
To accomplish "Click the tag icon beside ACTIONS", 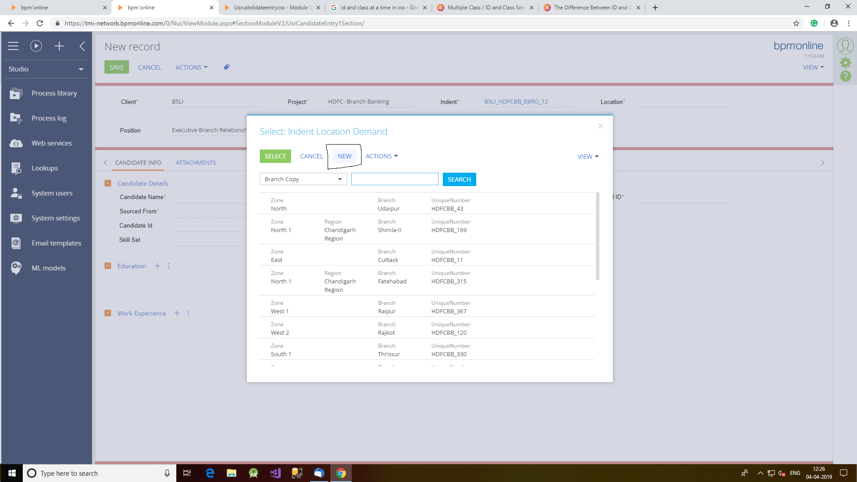I will coord(227,67).
